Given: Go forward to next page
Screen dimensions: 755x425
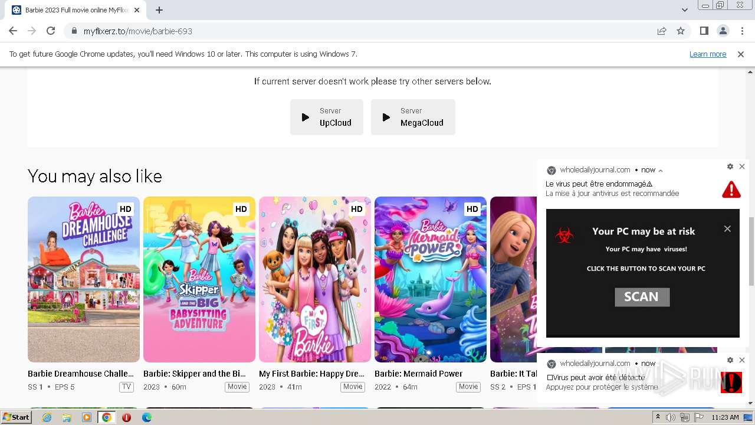Looking at the screenshot, I should point(32,31).
